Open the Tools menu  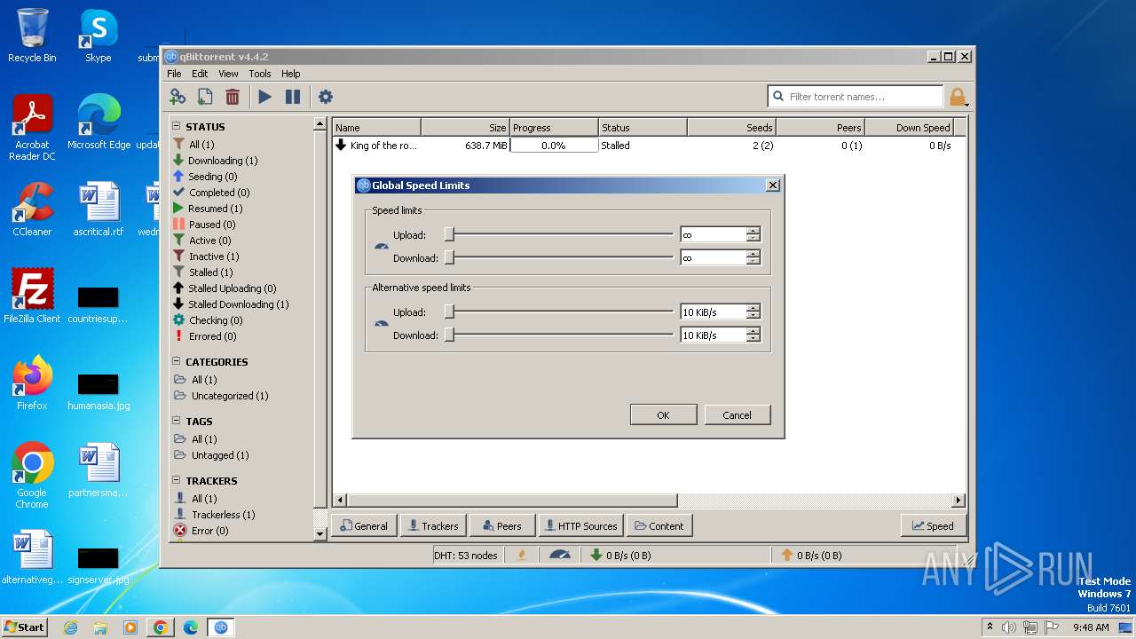[260, 74]
